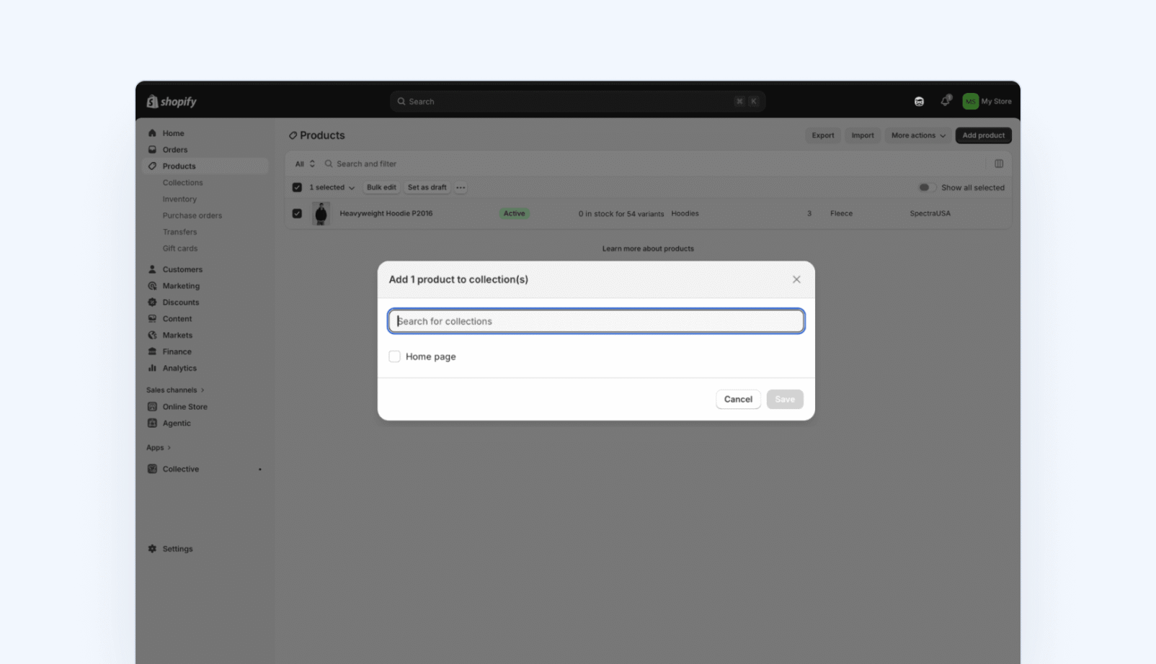1156x664 pixels.
Task: Click the Analytics bar chart icon
Action: tap(152, 368)
